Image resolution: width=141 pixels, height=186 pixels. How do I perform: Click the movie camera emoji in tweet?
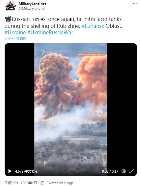coord(8,19)
